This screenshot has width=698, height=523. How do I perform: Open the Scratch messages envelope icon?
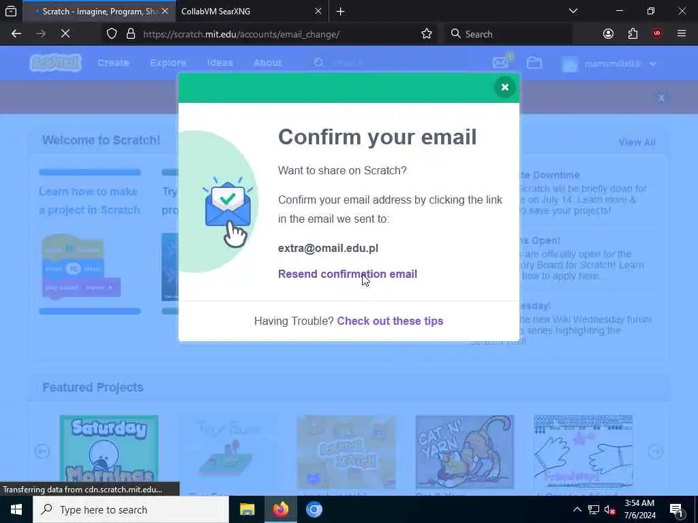click(501, 63)
